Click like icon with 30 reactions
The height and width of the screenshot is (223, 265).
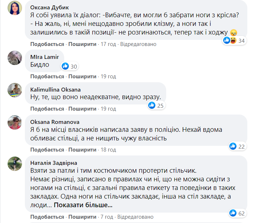point(70,66)
